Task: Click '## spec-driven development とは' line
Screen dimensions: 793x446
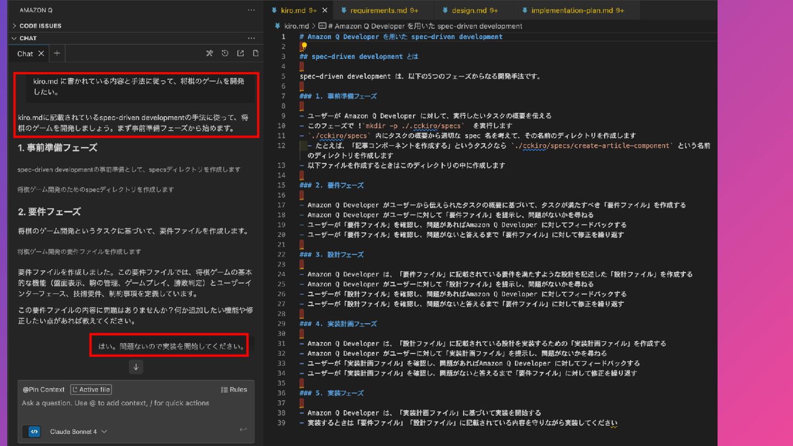Action: [359, 56]
